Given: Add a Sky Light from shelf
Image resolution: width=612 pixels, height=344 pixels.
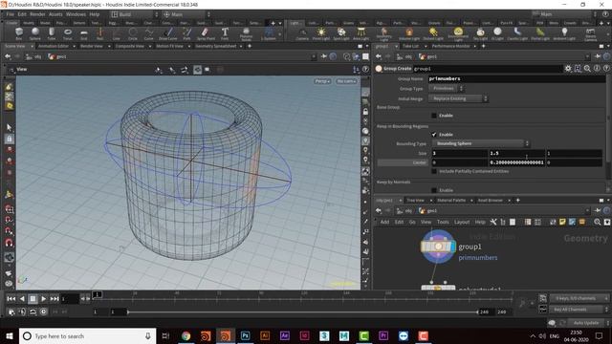Looking at the screenshot, I should tap(480, 33).
